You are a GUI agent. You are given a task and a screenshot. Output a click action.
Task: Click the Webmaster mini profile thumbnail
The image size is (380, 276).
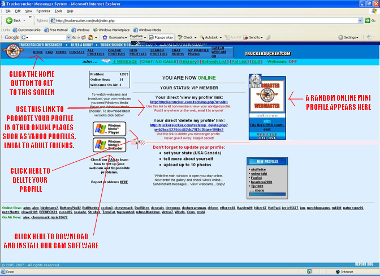267,96
